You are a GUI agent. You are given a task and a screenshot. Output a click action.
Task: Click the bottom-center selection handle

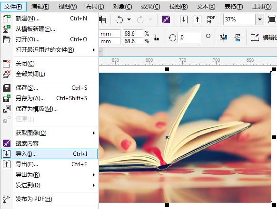[x=167, y=205]
